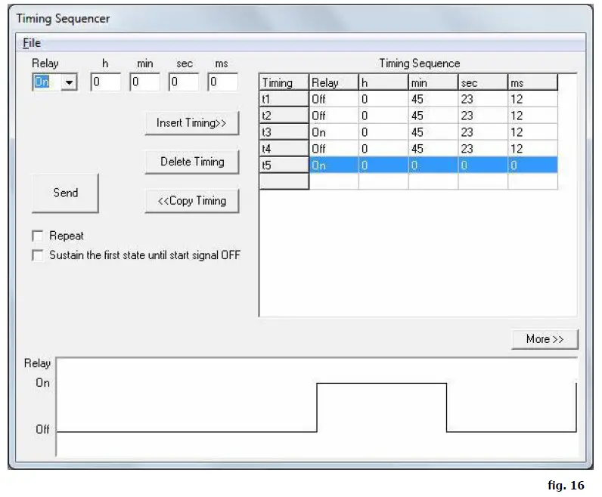
Task: Select row header t4
Action: pyautogui.click(x=284, y=149)
